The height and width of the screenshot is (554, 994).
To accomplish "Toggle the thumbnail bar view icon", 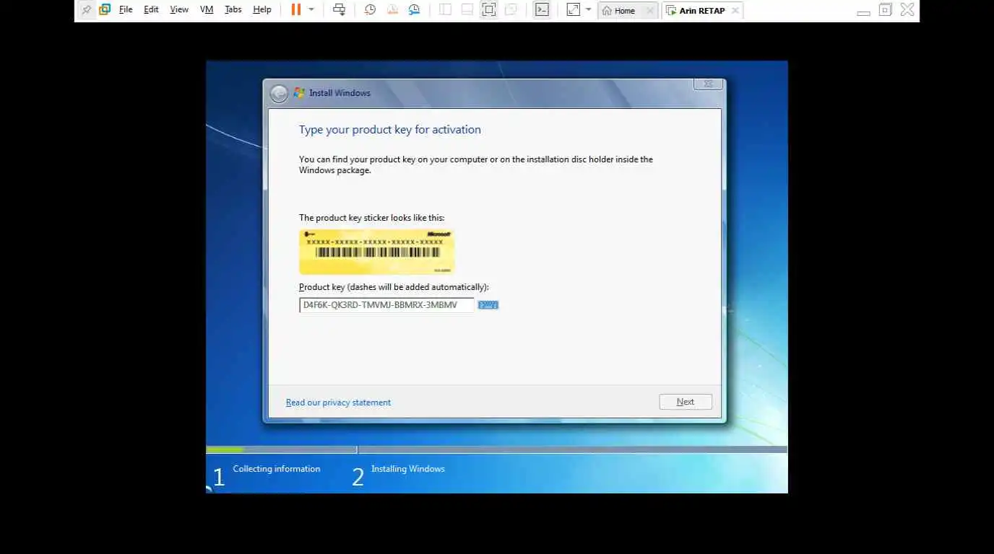I will click(x=467, y=10).
